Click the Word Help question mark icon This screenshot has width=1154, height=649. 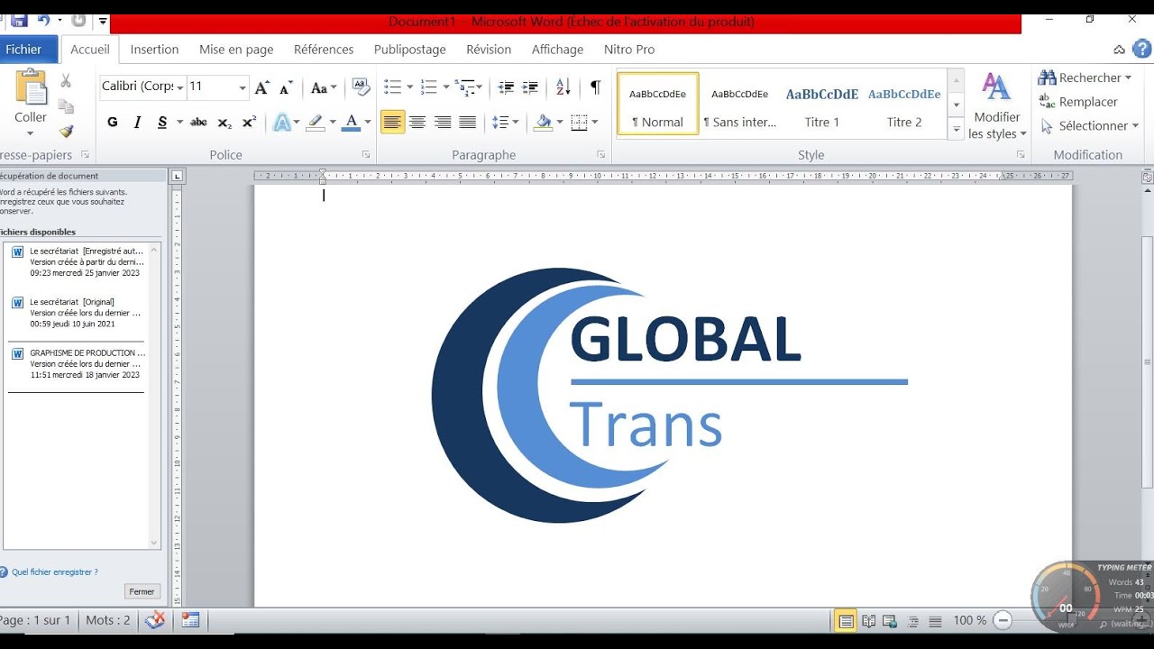point(1142,49)
